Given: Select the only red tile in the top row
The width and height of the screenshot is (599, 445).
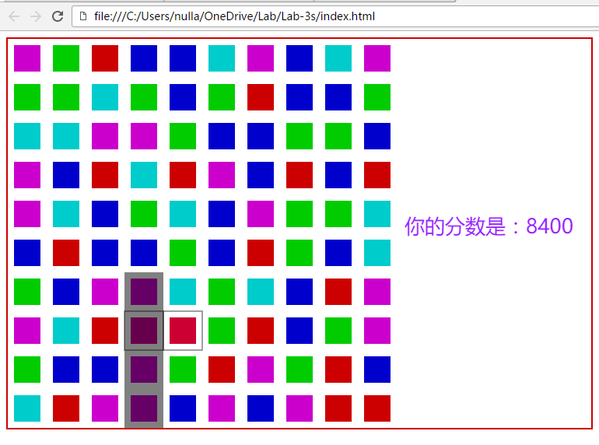Looking at the screenshot, I should [105, 58].
